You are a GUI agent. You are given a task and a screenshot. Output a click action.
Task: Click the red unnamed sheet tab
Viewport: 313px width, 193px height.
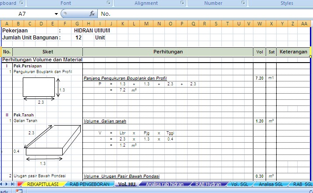[20, 184]
